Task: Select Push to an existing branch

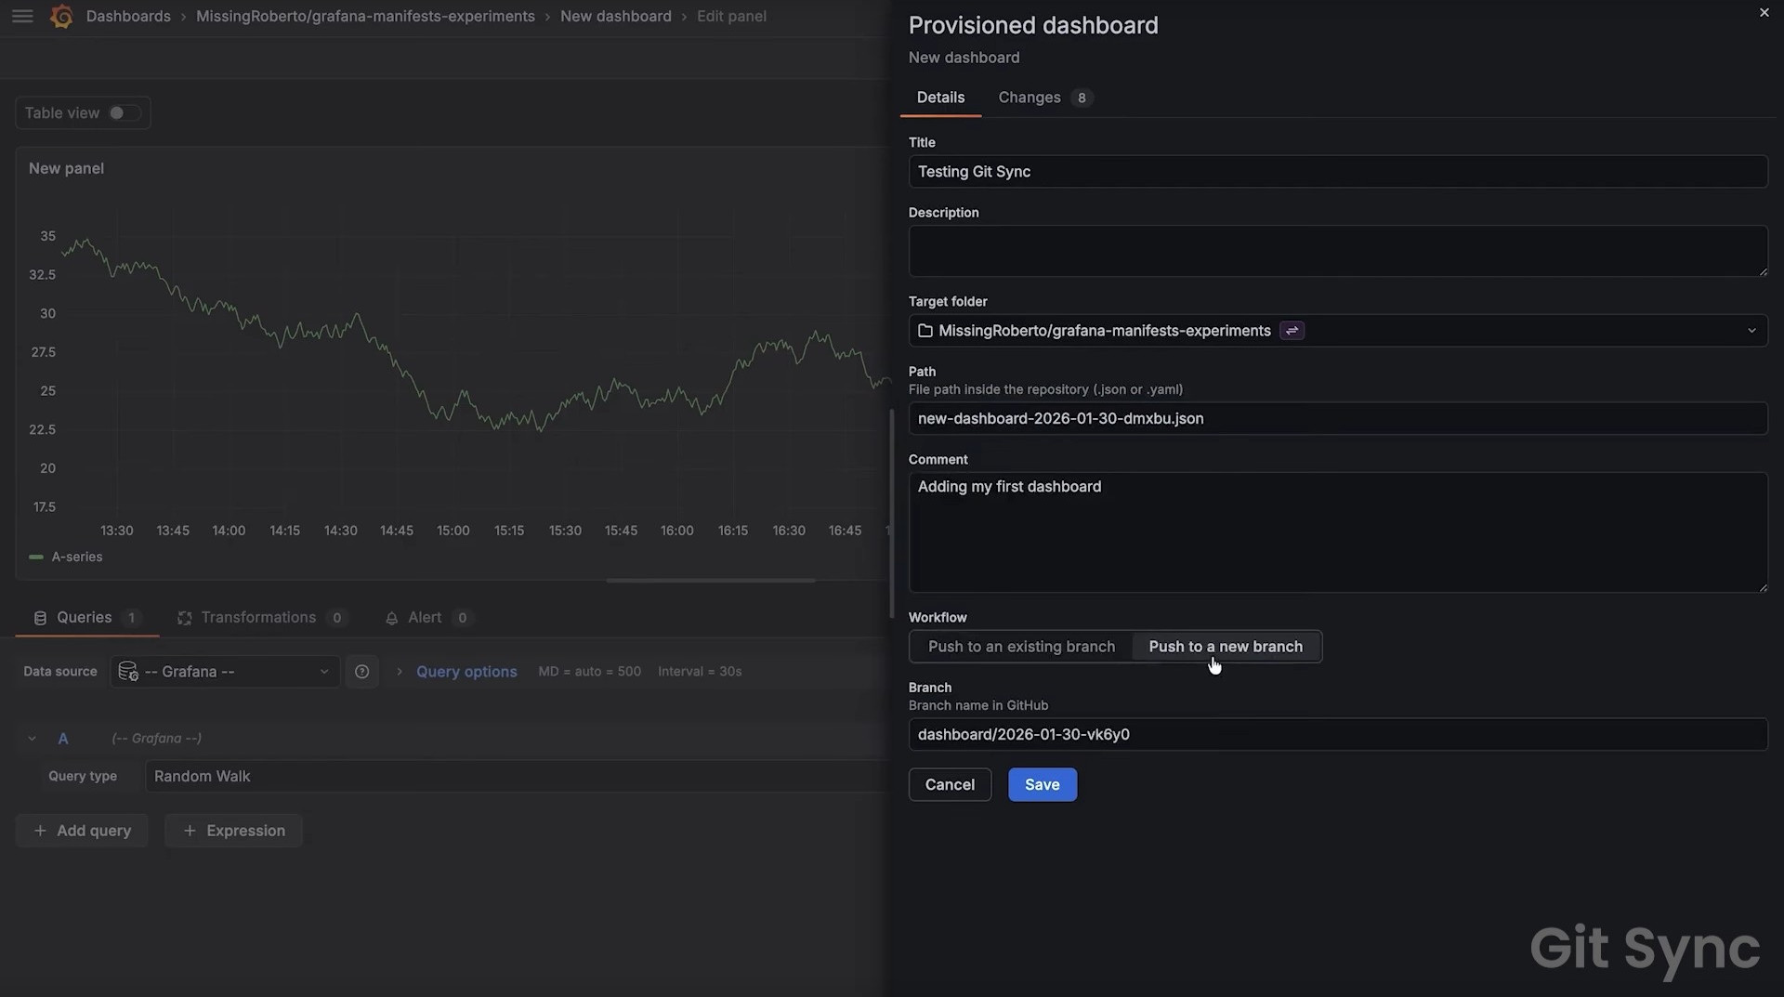Action: 1021,647
